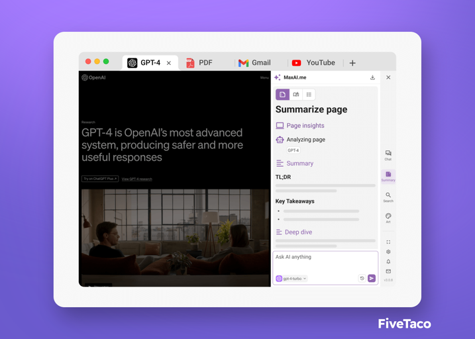Click the mail envelope icon in side rail

coord(388,271)
